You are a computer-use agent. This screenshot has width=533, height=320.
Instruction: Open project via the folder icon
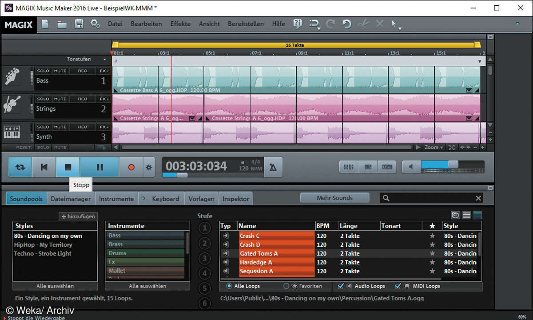pos(62,24)
